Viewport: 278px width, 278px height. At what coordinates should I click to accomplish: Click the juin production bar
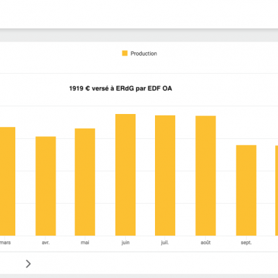tap(125, 175)
